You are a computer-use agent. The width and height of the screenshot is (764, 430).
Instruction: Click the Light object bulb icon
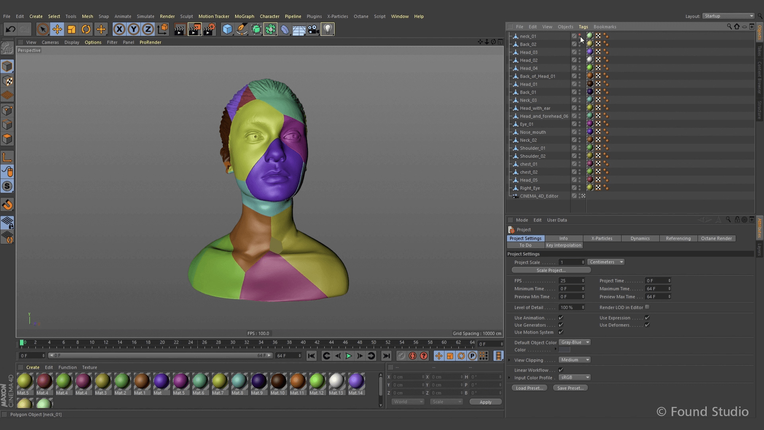point(327,29)
